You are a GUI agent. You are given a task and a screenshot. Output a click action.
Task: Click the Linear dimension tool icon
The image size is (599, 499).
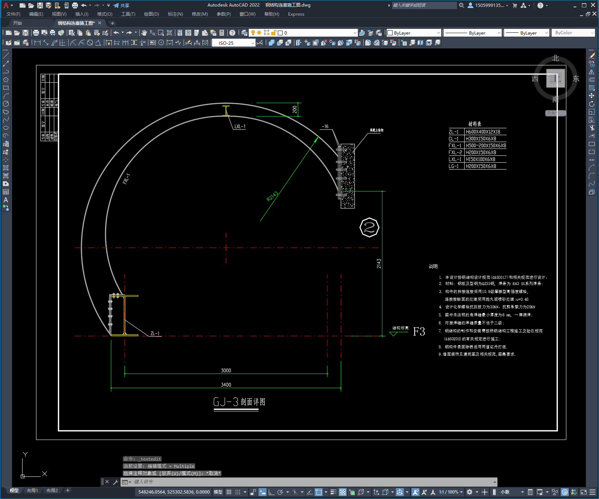click(x=37, y=43)
